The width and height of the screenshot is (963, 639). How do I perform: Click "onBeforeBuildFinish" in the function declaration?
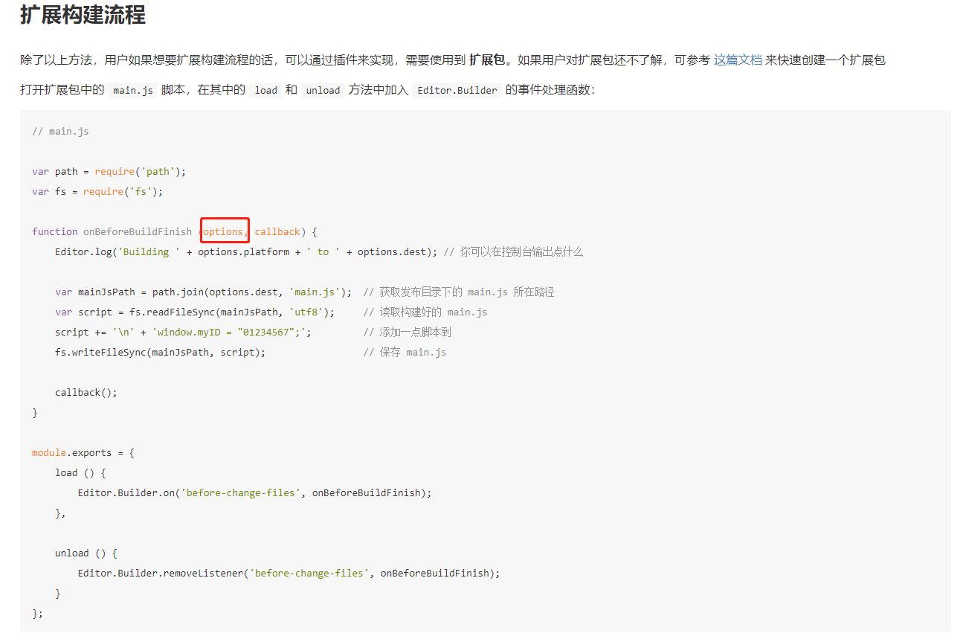138,232
